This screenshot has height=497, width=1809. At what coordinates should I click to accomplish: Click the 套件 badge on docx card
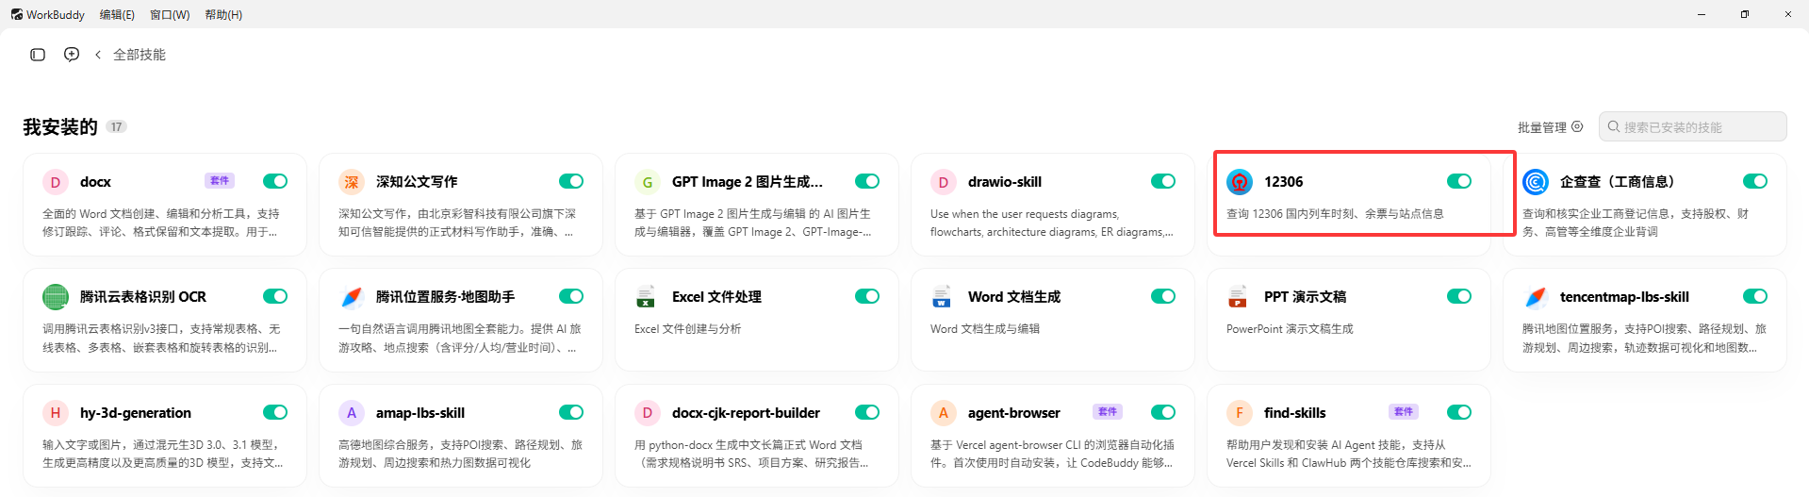(220, 180)
